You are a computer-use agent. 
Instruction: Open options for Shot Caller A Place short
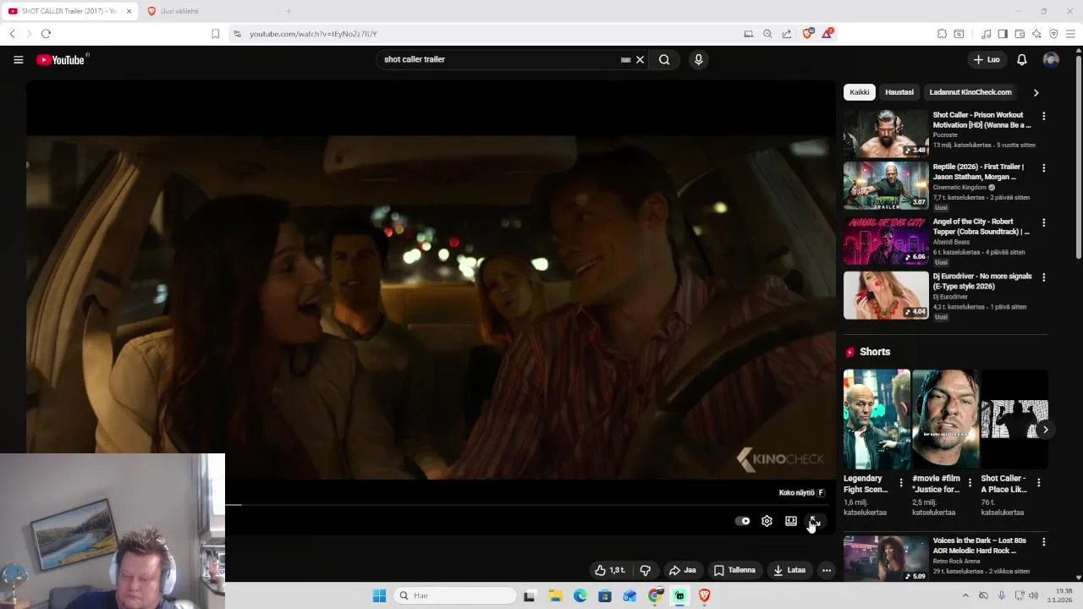[x=1038, y=483]
